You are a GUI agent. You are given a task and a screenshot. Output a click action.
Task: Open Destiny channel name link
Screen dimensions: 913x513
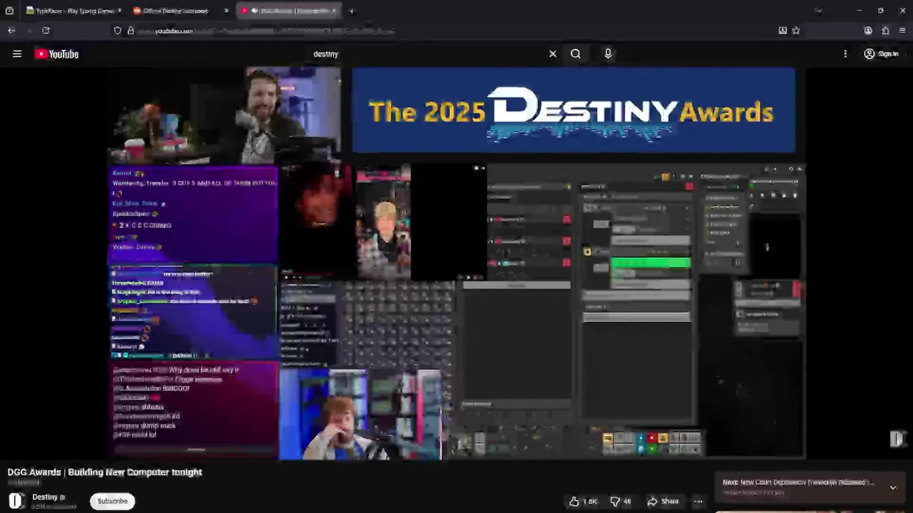click(x=45, y=497)
